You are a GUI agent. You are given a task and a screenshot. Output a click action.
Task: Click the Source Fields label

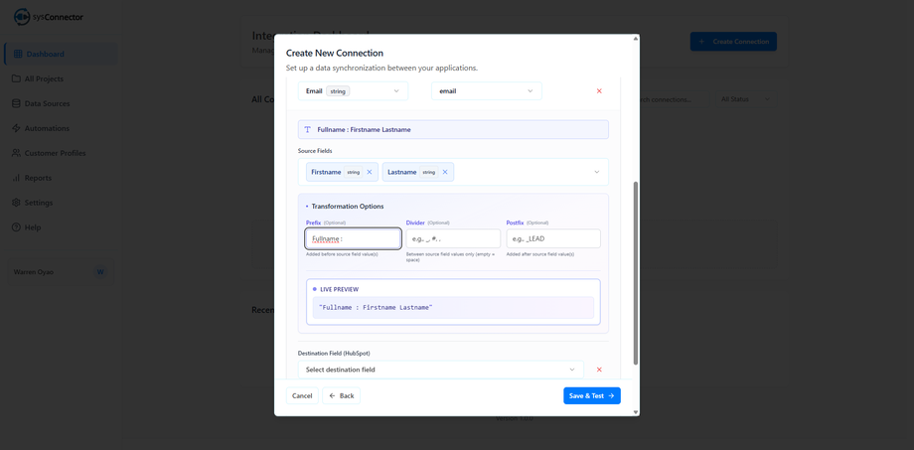315,151
